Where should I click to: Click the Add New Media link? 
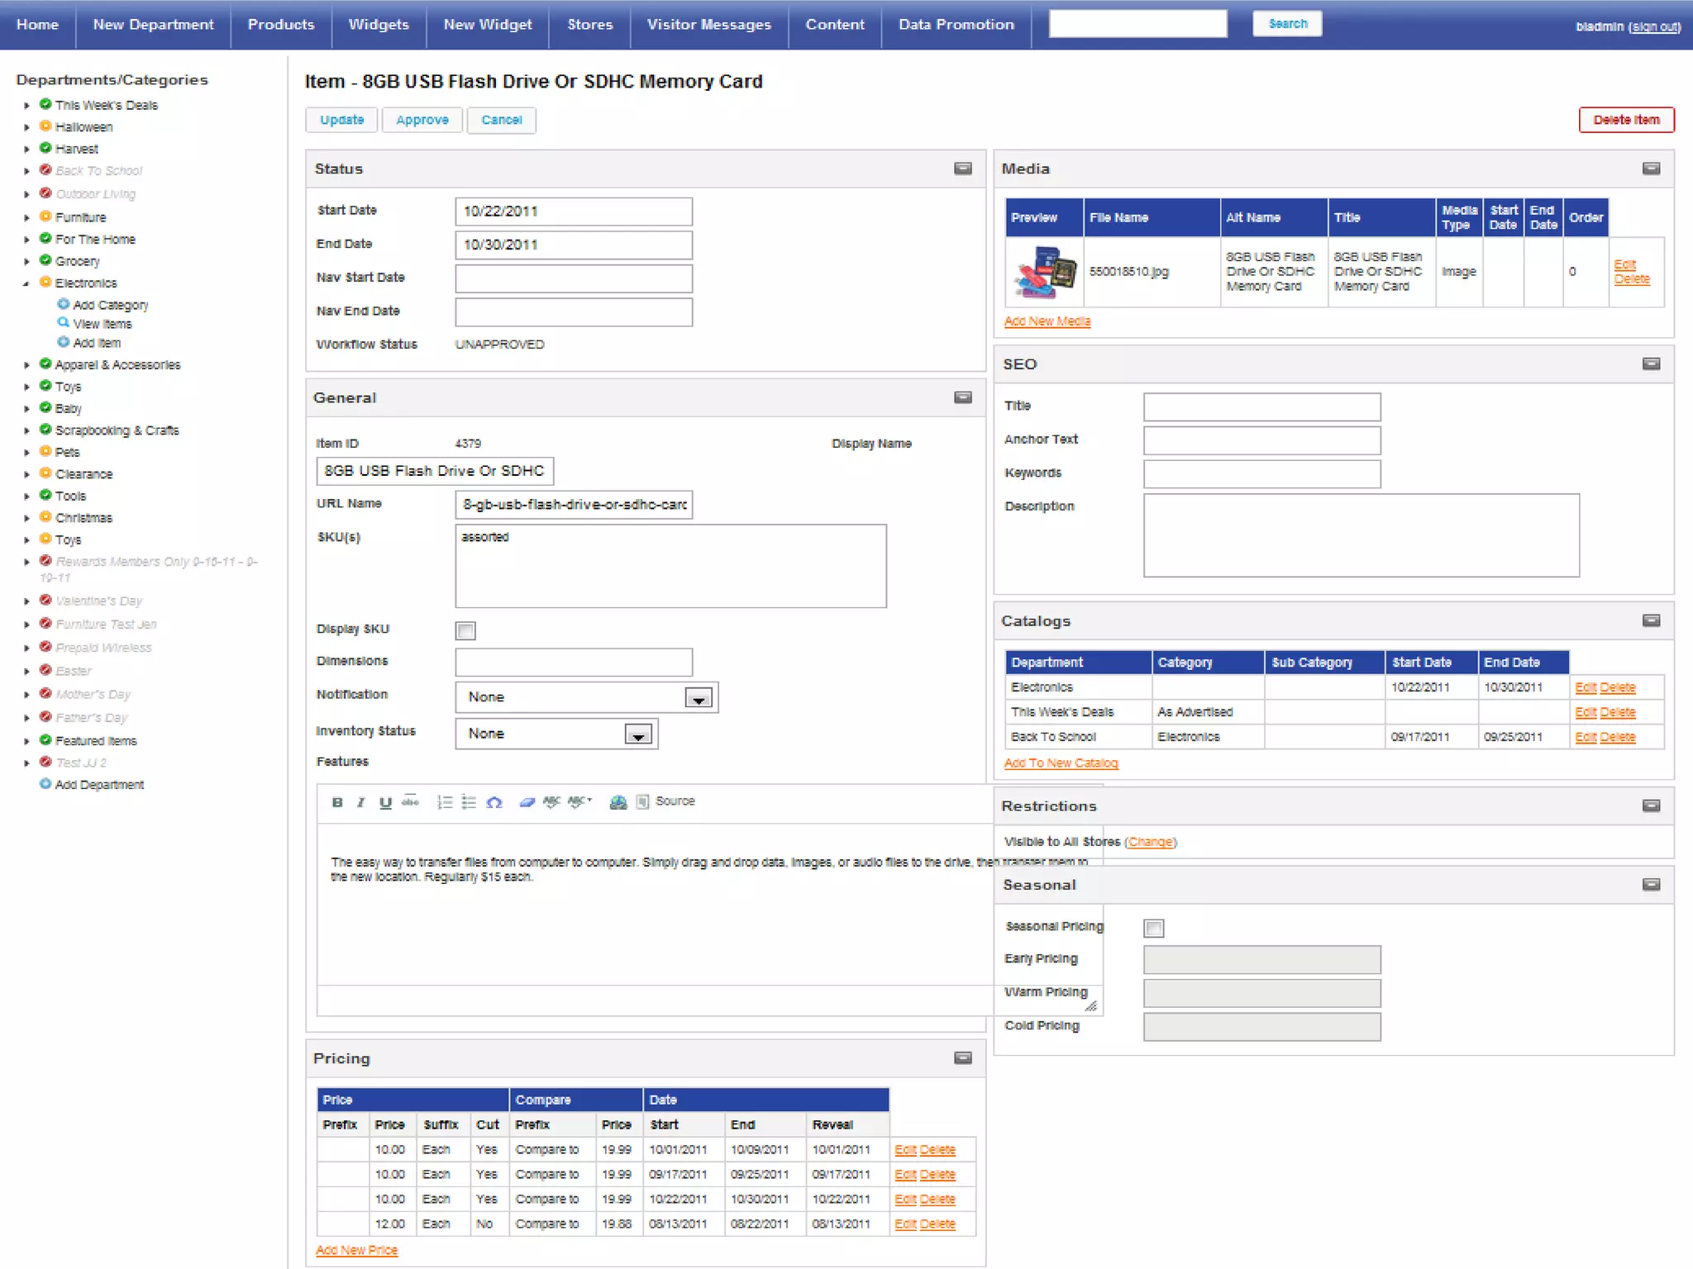1047,321
